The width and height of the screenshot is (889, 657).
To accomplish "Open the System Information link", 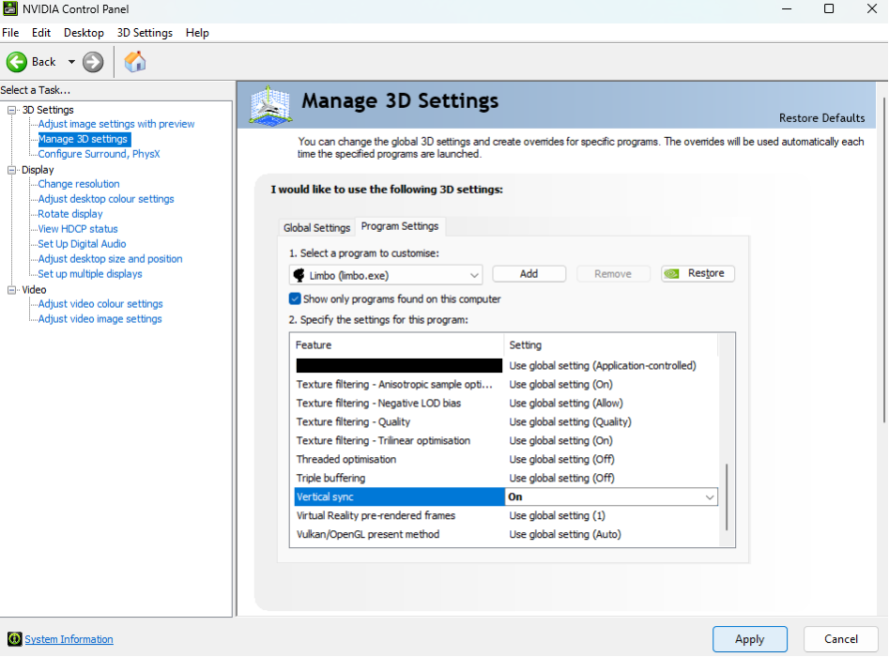I will click(69, 639).
